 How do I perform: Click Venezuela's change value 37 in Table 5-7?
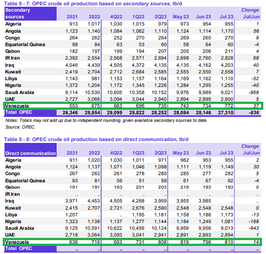point(256,106)
